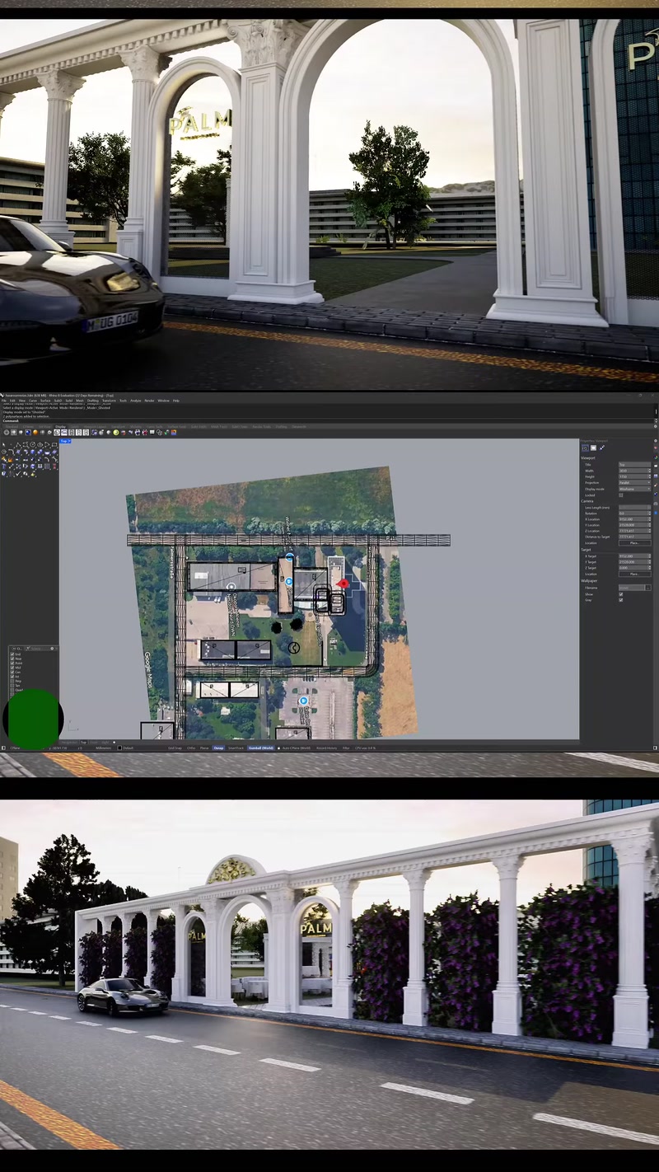The image size is (659, 1172).
Task: Open the Curve menu
Action: [x=33, y=401]
